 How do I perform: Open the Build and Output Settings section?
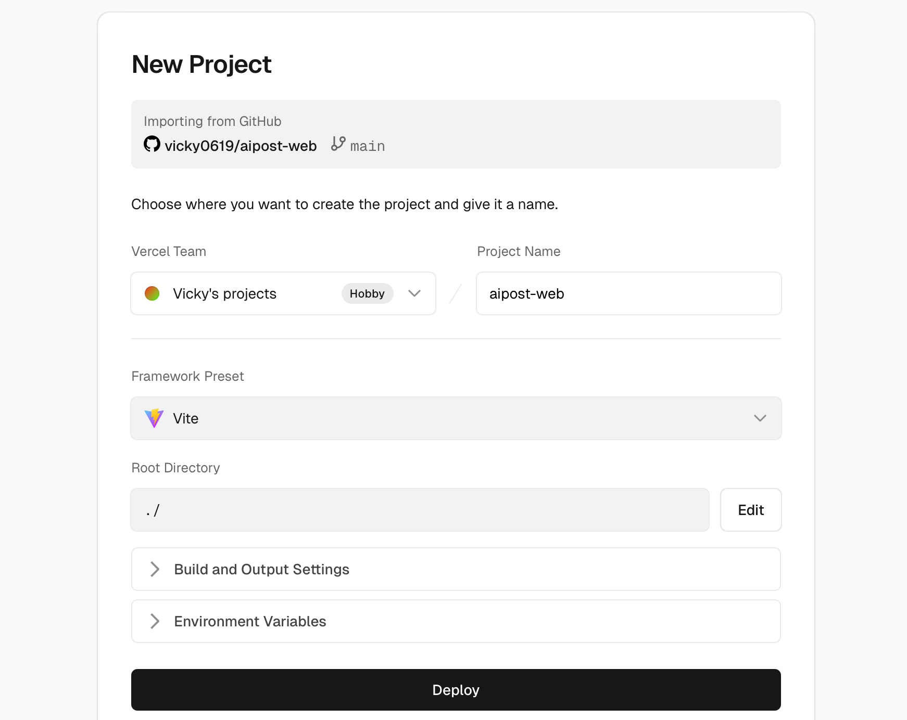456,569
